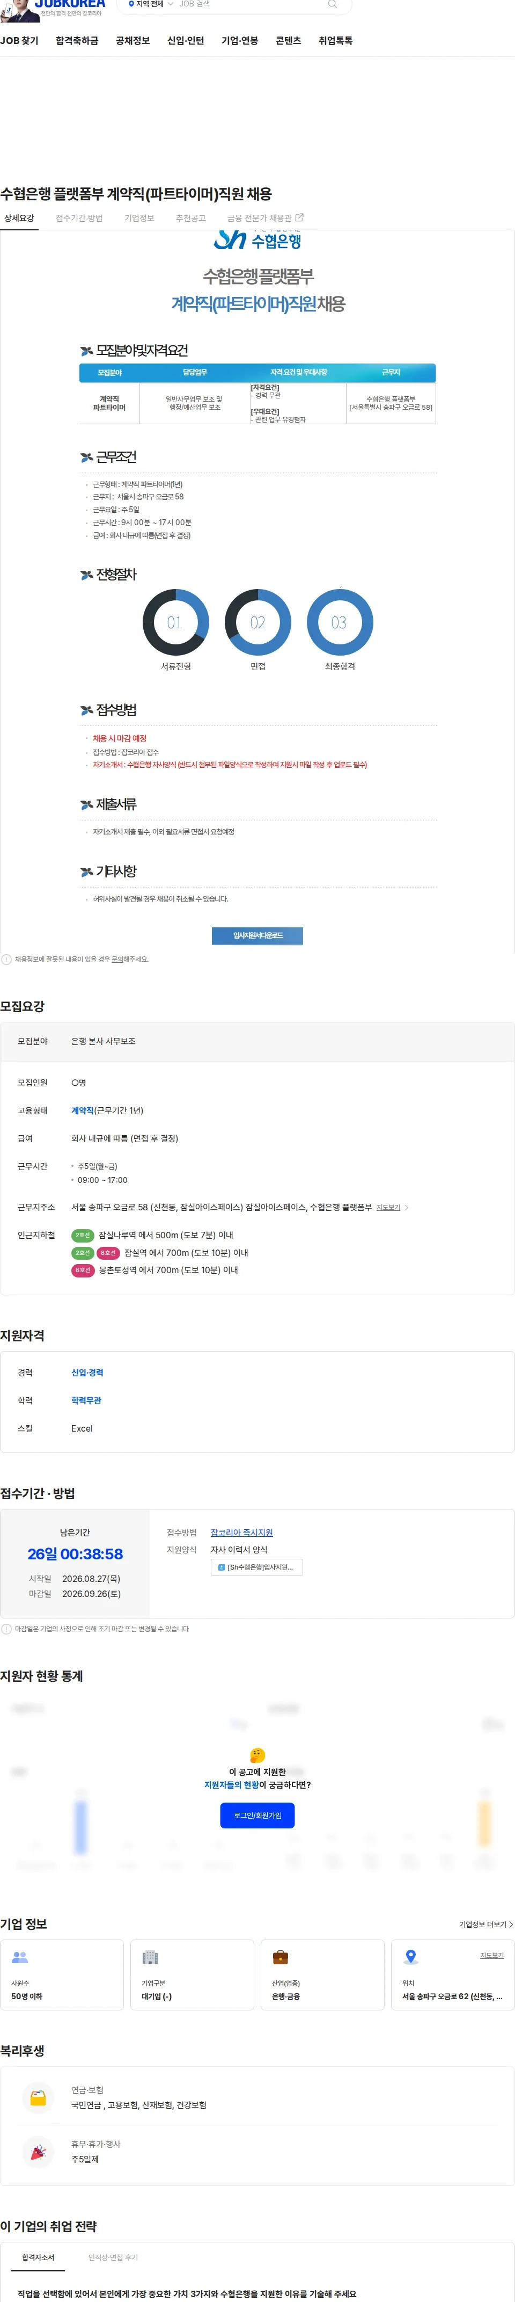Click the 로그인/회원가입 button

pos(257,1816)
